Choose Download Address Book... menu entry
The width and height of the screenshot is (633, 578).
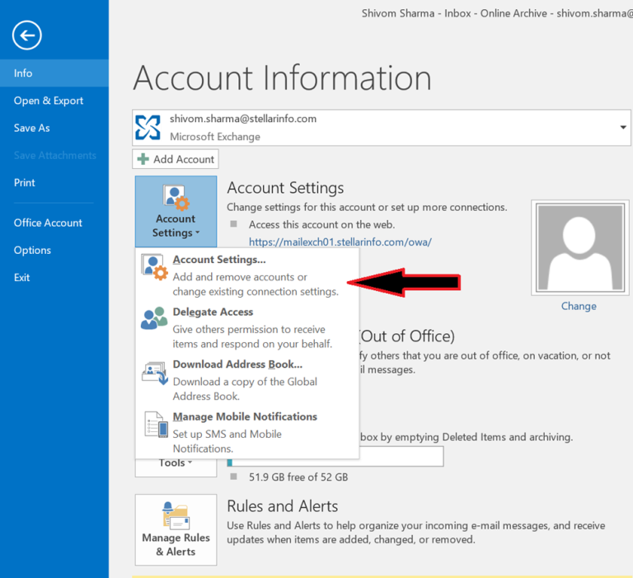click(x=247, y=380)
